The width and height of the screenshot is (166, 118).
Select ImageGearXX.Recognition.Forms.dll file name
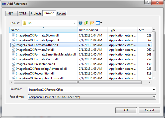click(x=39, y=78)
